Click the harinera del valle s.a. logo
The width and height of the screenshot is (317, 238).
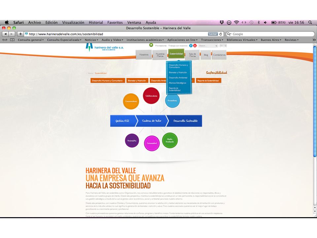(105, 47)
